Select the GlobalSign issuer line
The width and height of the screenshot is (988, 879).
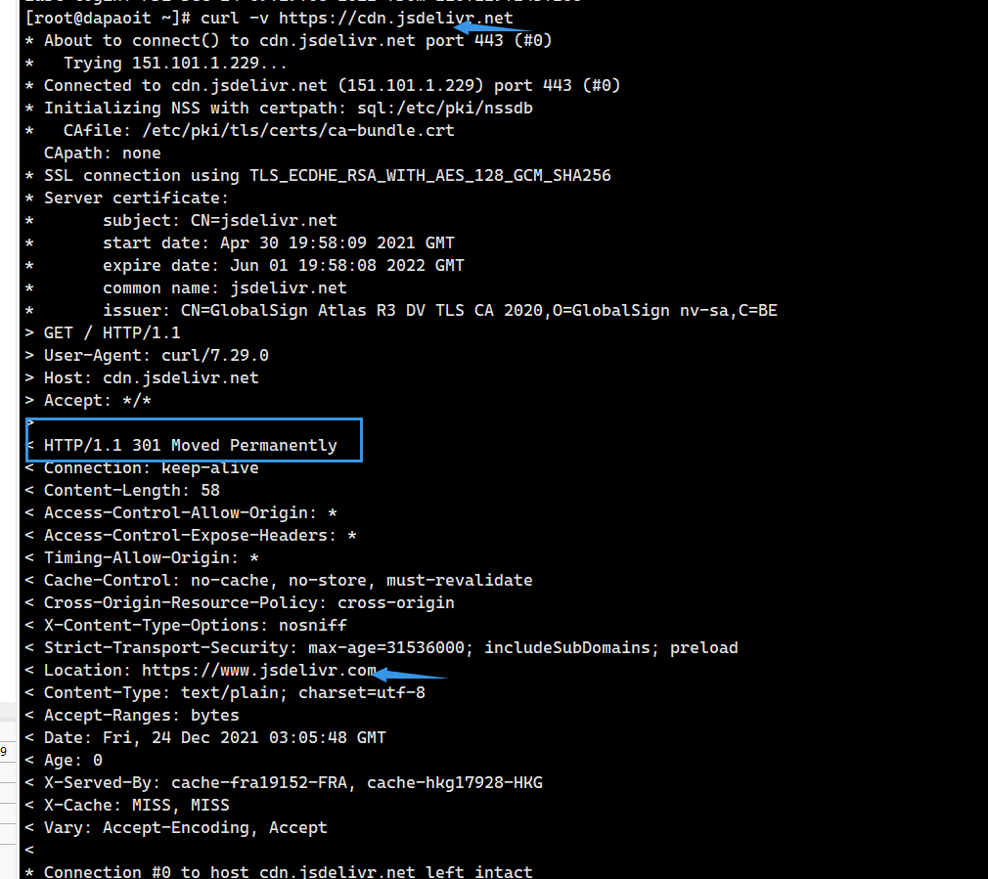point(401,310)
